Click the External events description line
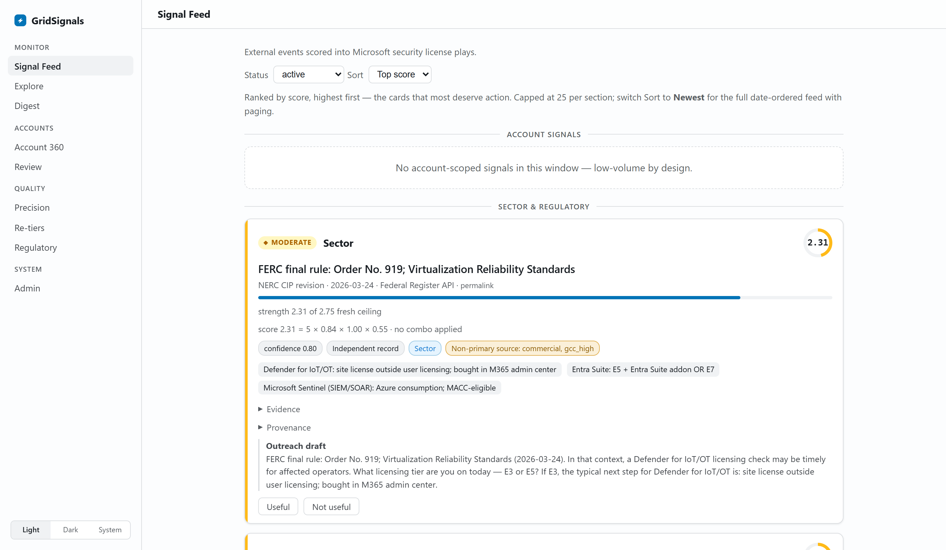Viewport: 946px width, 550px height. 360,52
